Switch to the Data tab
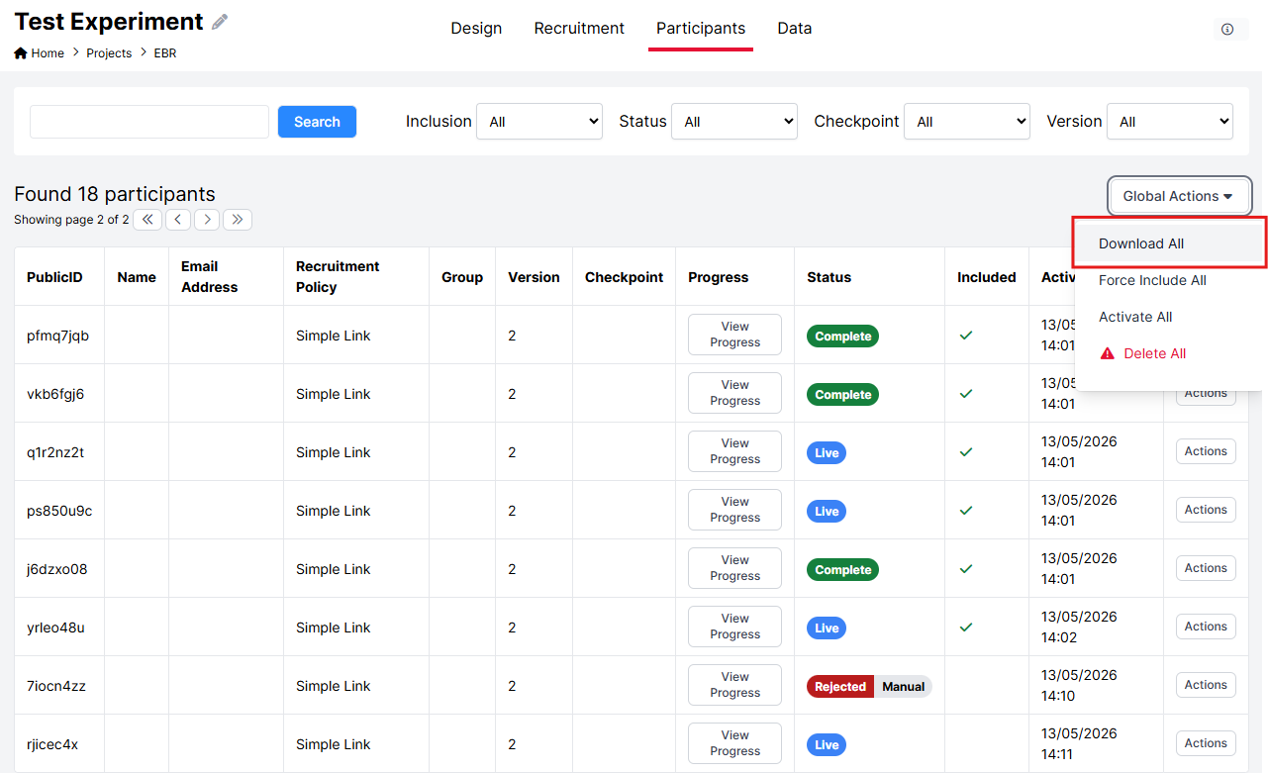This screenshot has height=773, width=1268. tap(795, 29)
